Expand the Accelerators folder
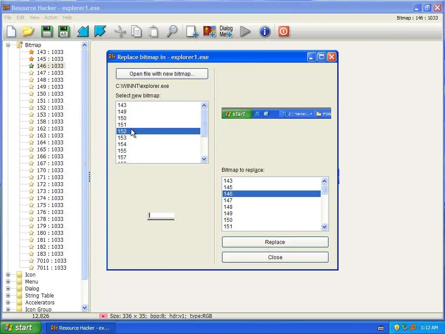This screenshot has height=334, width=445. click(8, 303)
